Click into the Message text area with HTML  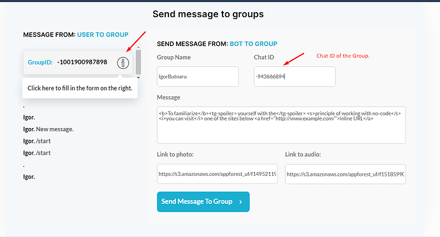point(281,125)
